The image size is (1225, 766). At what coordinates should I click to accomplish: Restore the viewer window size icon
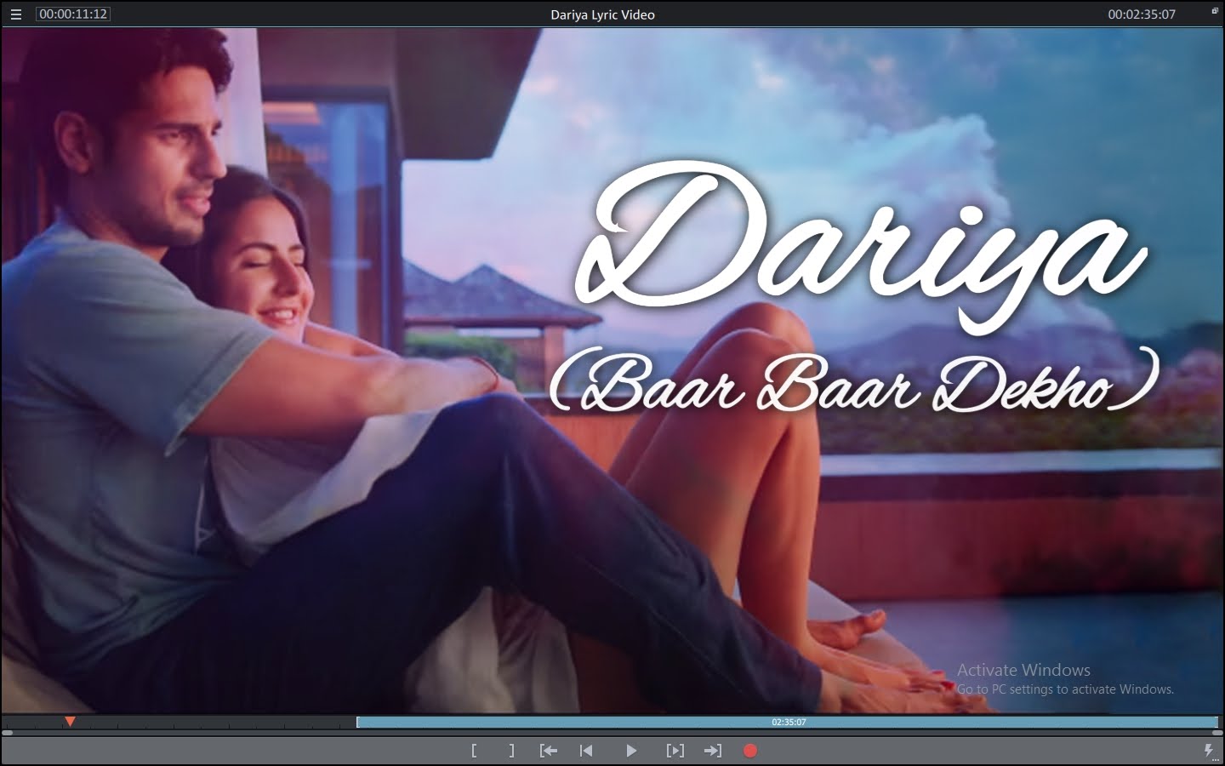(1215, 11)
